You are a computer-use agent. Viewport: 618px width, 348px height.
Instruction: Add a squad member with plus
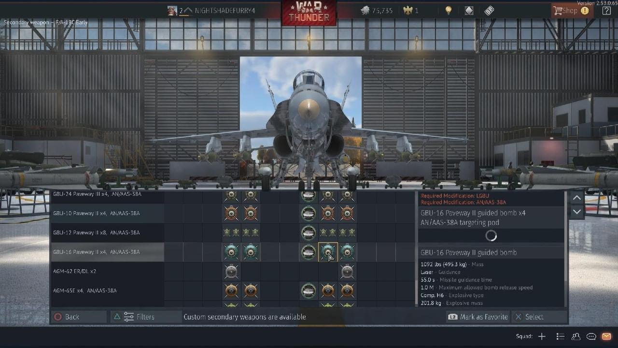542,336
